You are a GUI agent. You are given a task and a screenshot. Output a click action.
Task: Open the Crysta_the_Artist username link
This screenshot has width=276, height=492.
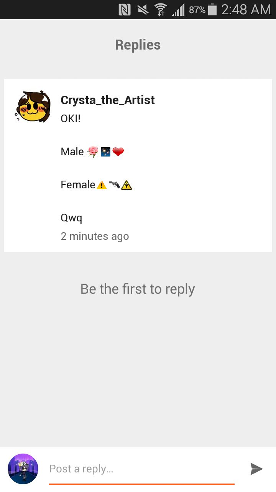tap(108, 100)
